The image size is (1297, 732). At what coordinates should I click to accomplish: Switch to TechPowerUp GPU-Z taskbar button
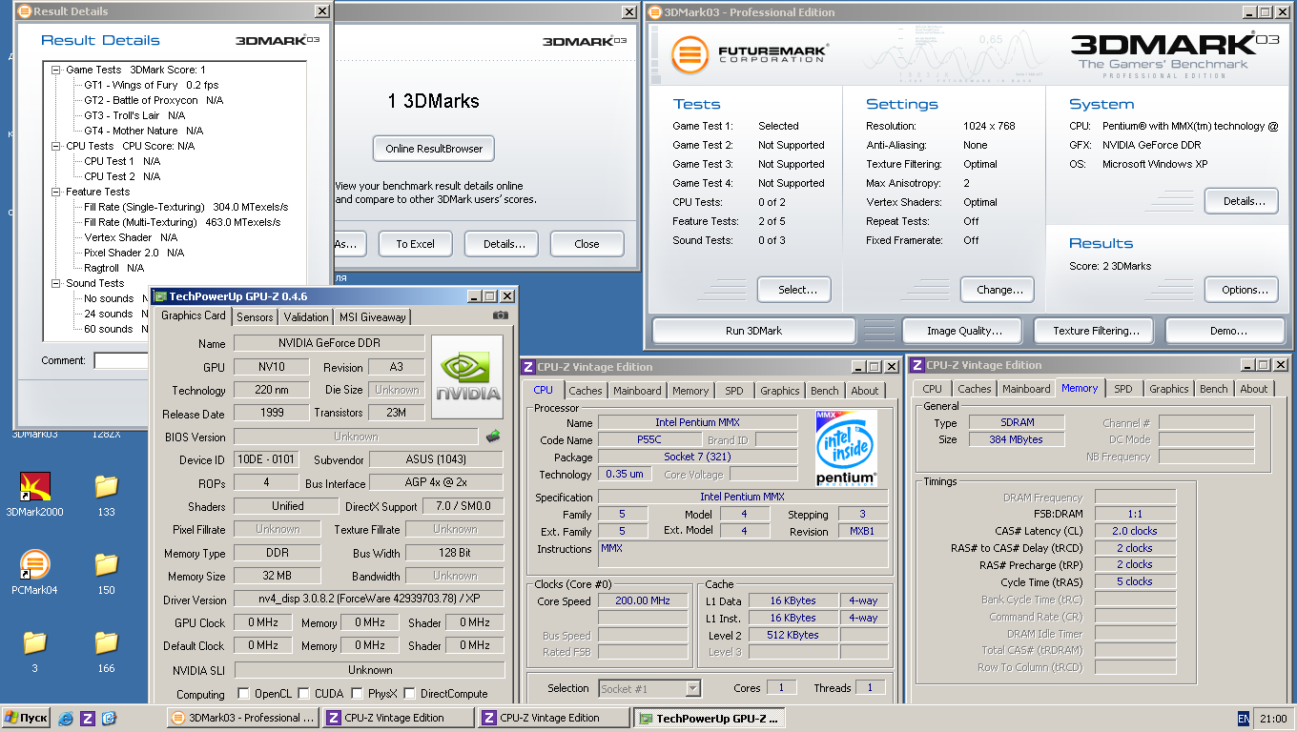tap(708, 718)
